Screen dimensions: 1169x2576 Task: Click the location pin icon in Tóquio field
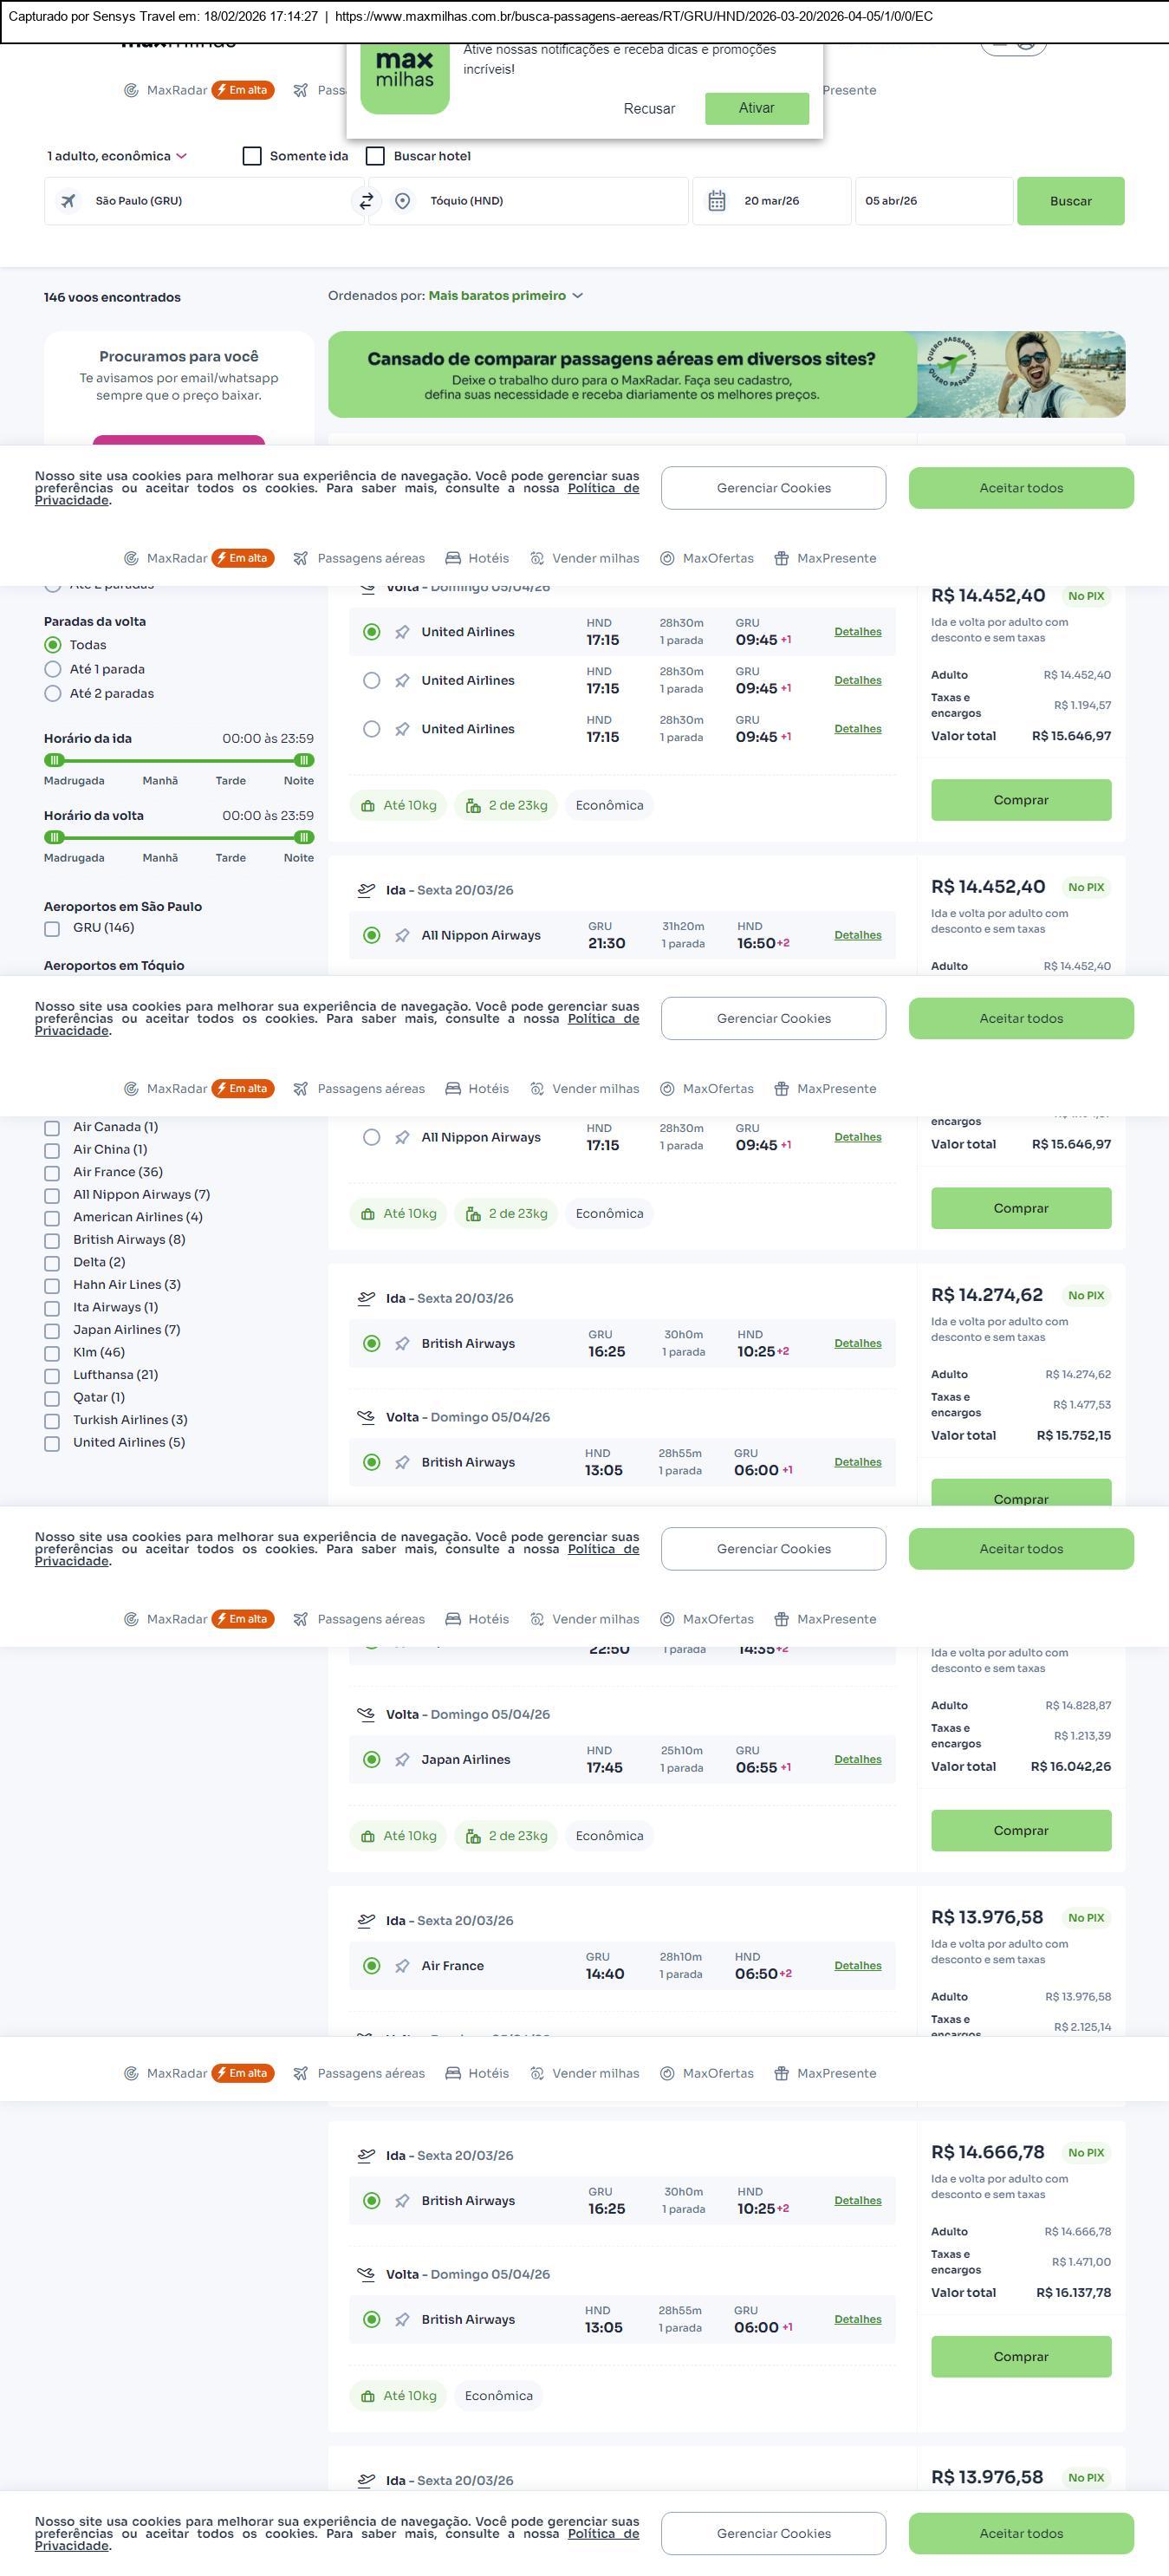(x=402, y=201)
